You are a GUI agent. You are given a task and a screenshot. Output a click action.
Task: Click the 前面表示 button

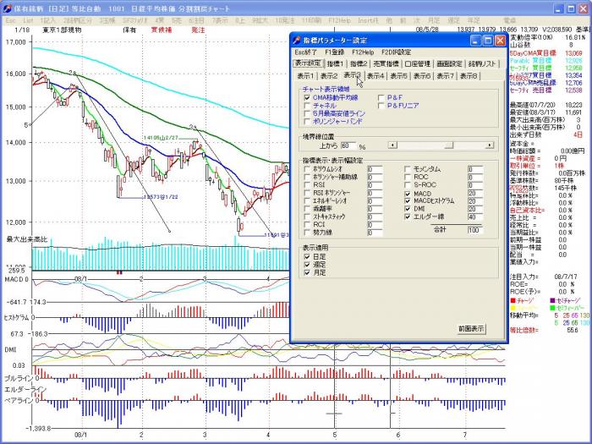[x=471, y=329]
